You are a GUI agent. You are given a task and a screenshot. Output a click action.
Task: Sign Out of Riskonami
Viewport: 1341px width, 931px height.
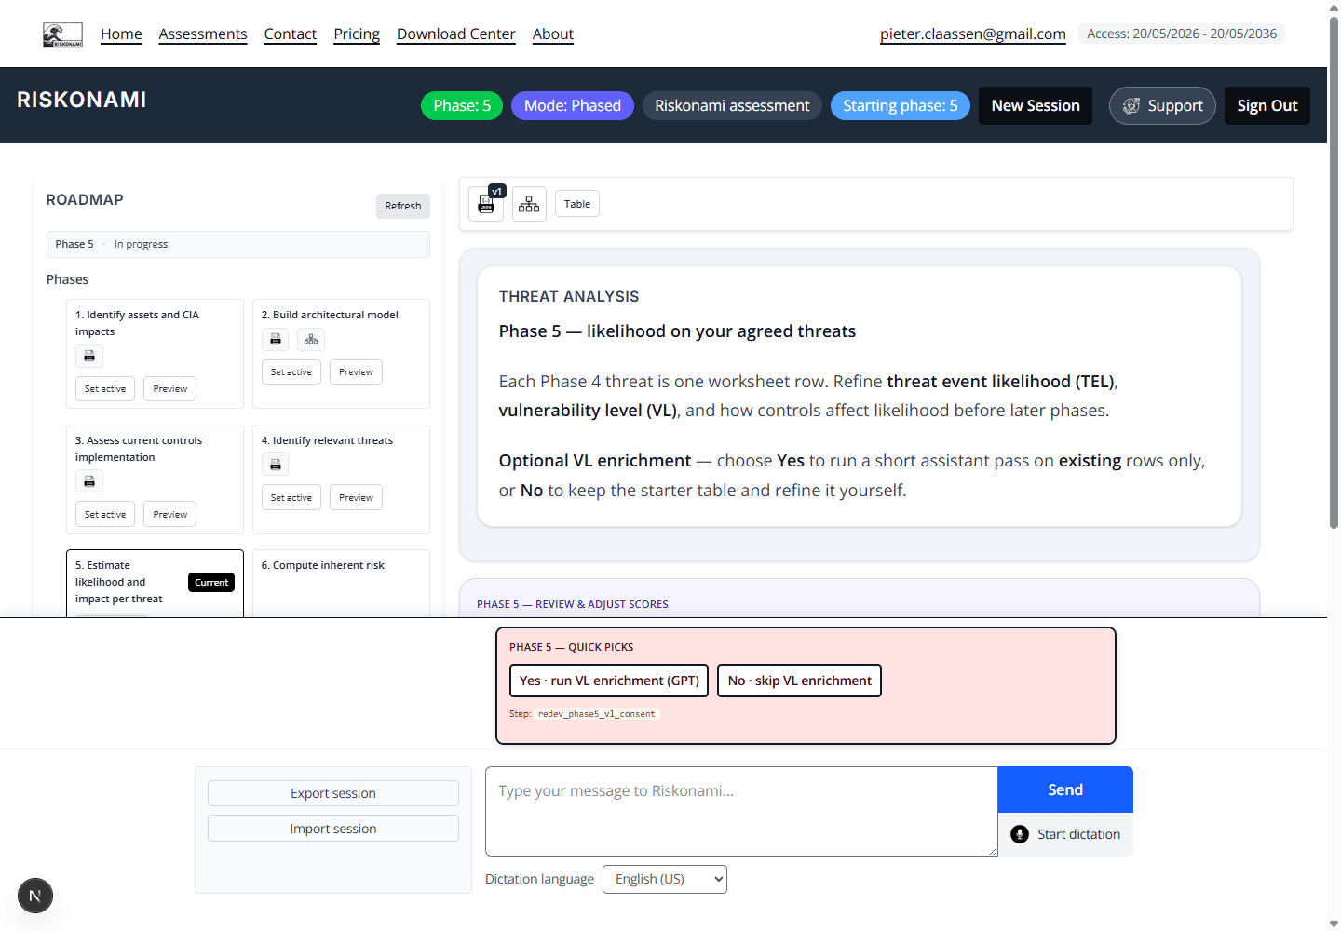pyautogui.click(x=1267, y=106)
